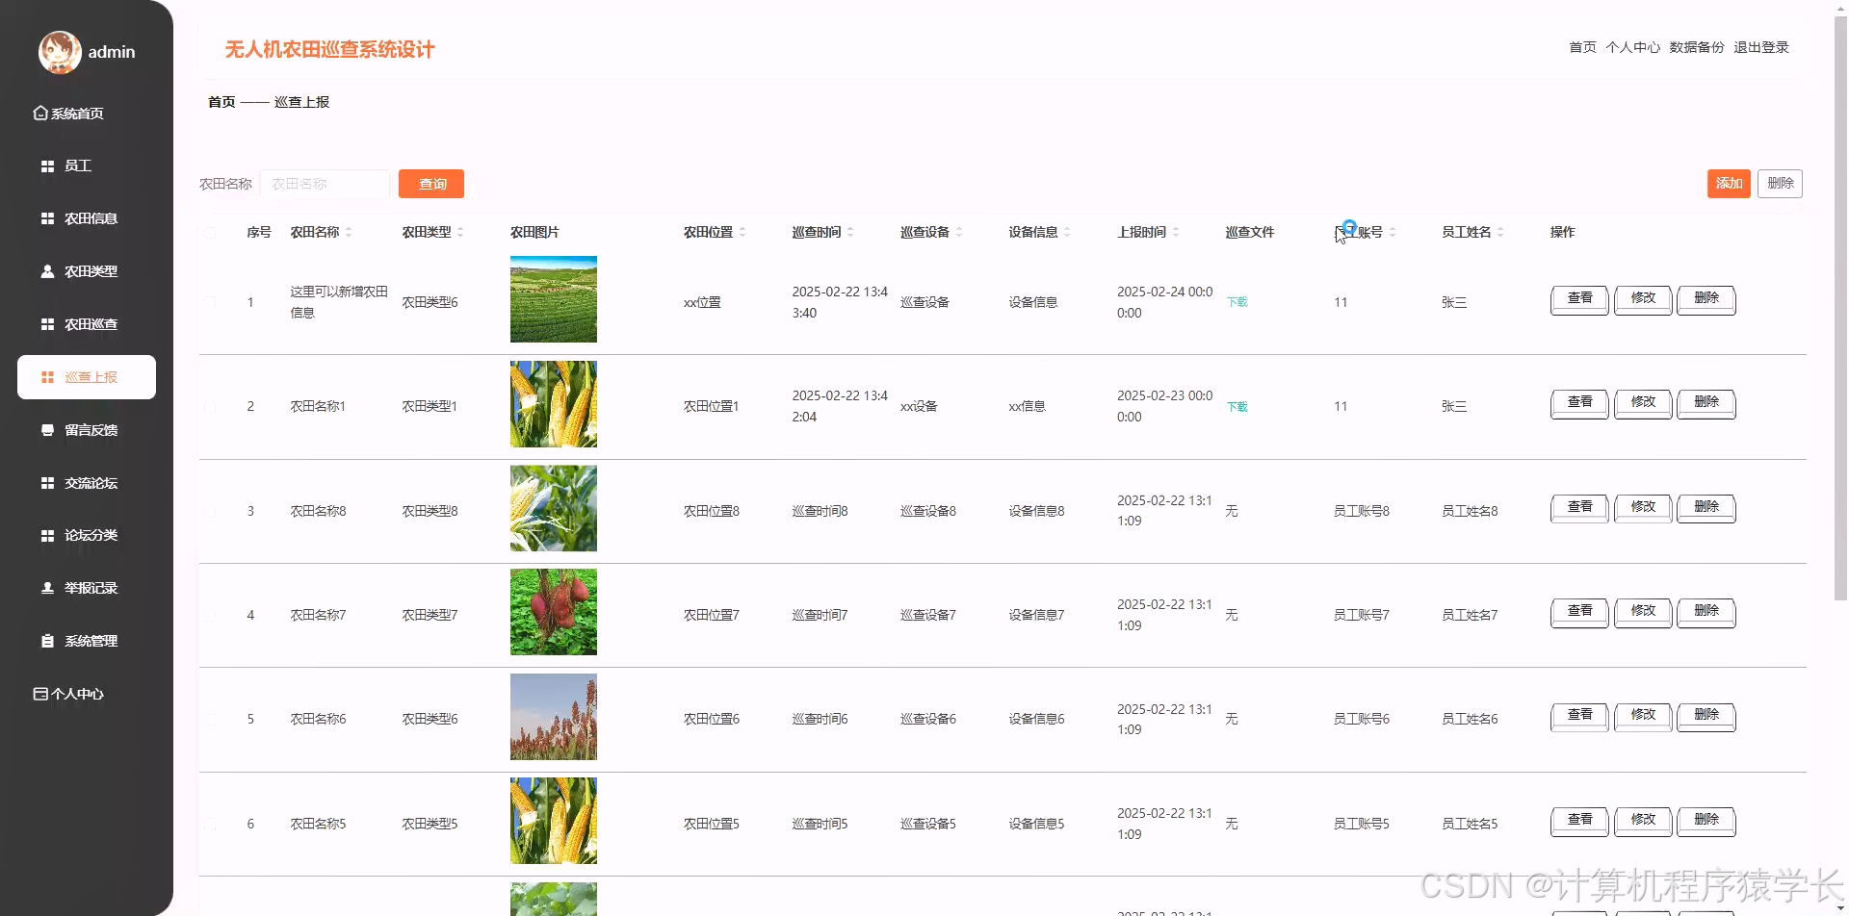This screenshot has height=916, width=1849.
Task: Download the 巡查文件 for 农田名称1 row
Action: point(1237,407)
